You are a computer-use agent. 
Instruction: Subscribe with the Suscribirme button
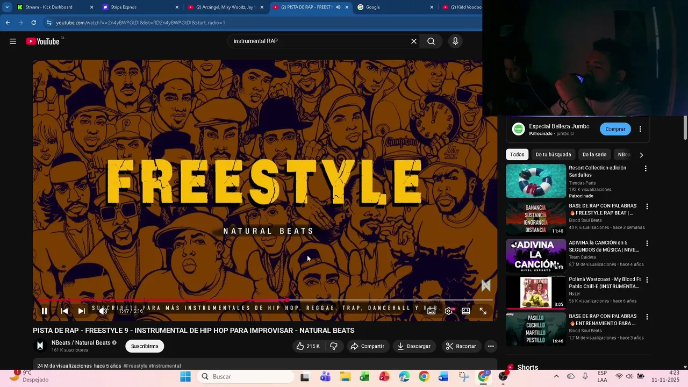tap(145, 346)
